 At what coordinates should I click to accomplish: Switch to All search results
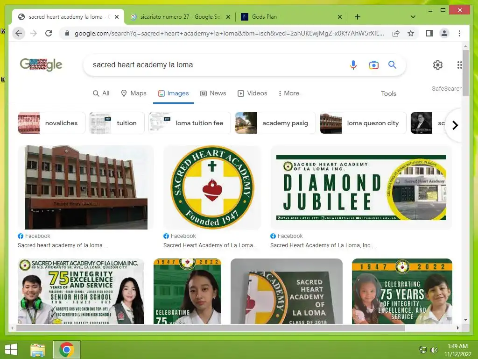pos(101,93)
